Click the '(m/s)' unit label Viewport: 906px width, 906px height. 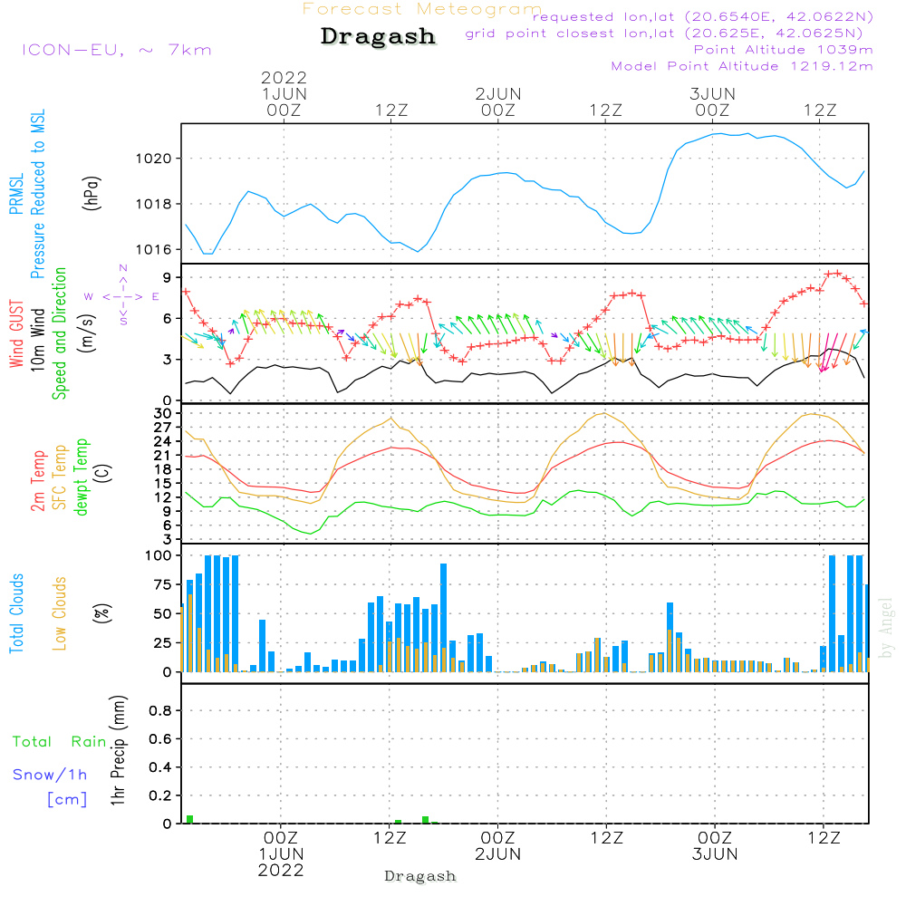[x=87, y=333]
